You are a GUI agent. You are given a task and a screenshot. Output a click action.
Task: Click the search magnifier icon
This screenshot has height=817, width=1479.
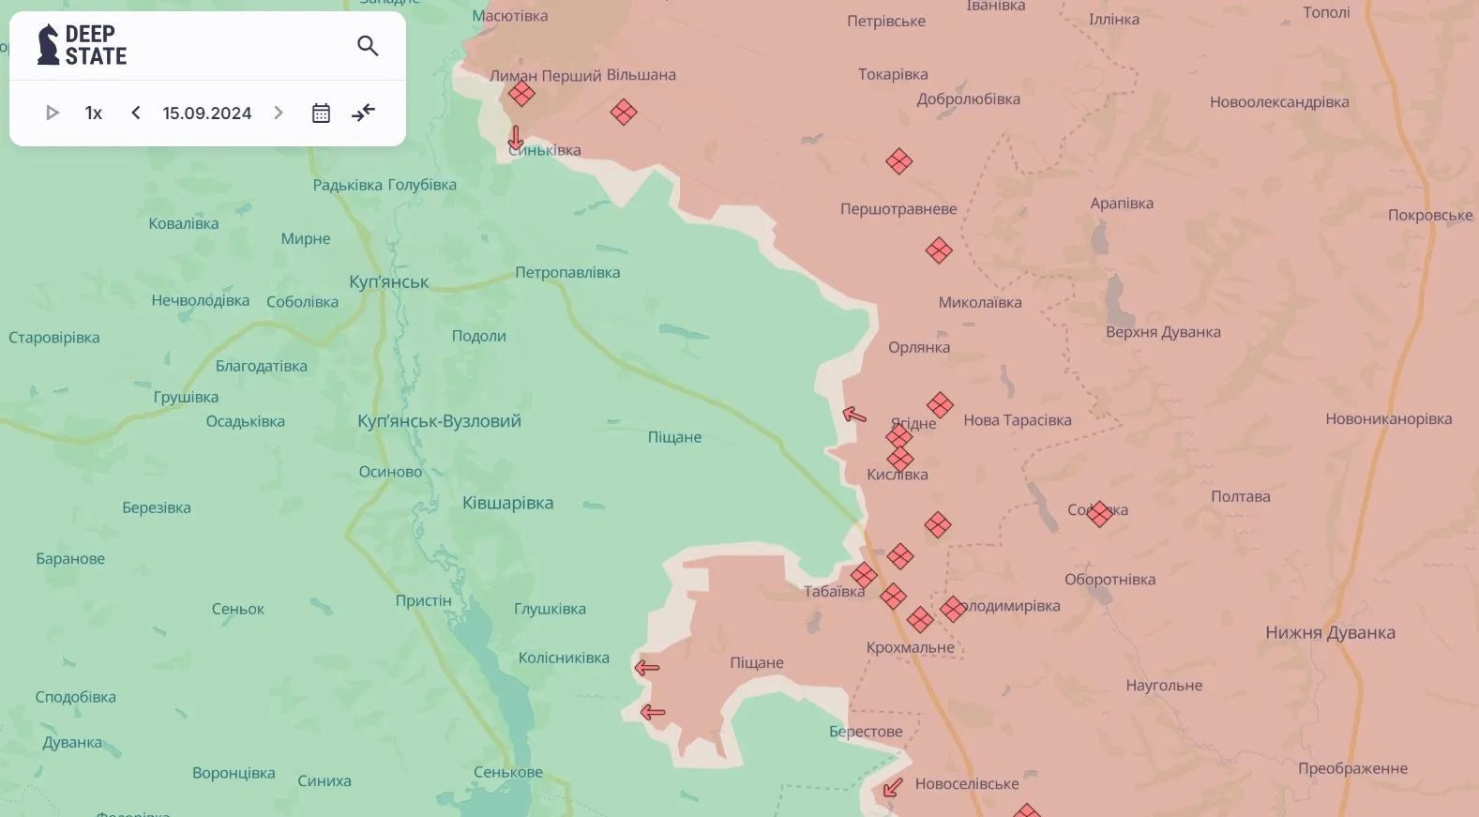368,46
